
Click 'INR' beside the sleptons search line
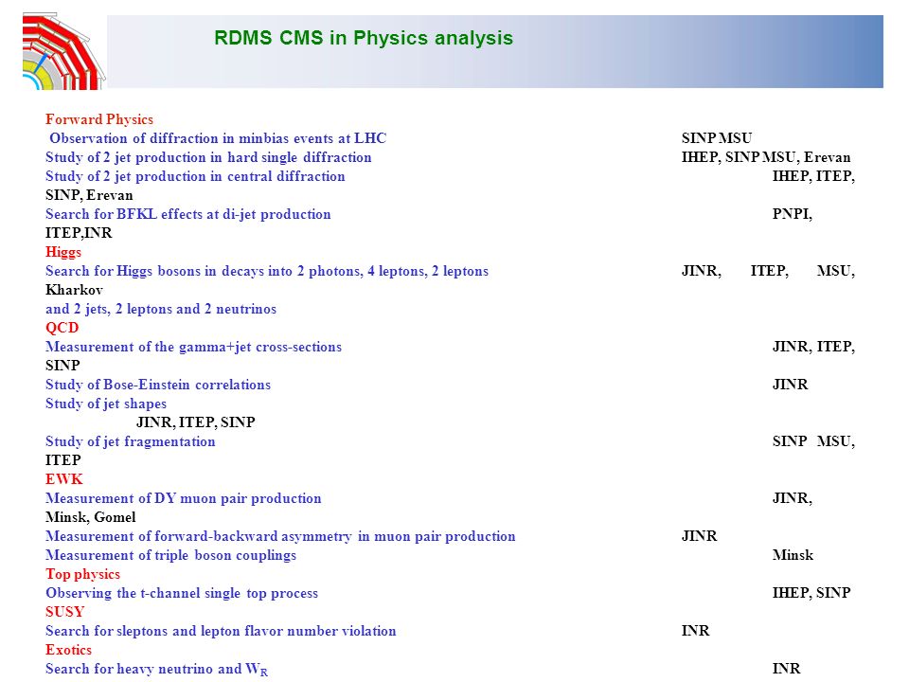click(695, 631)
